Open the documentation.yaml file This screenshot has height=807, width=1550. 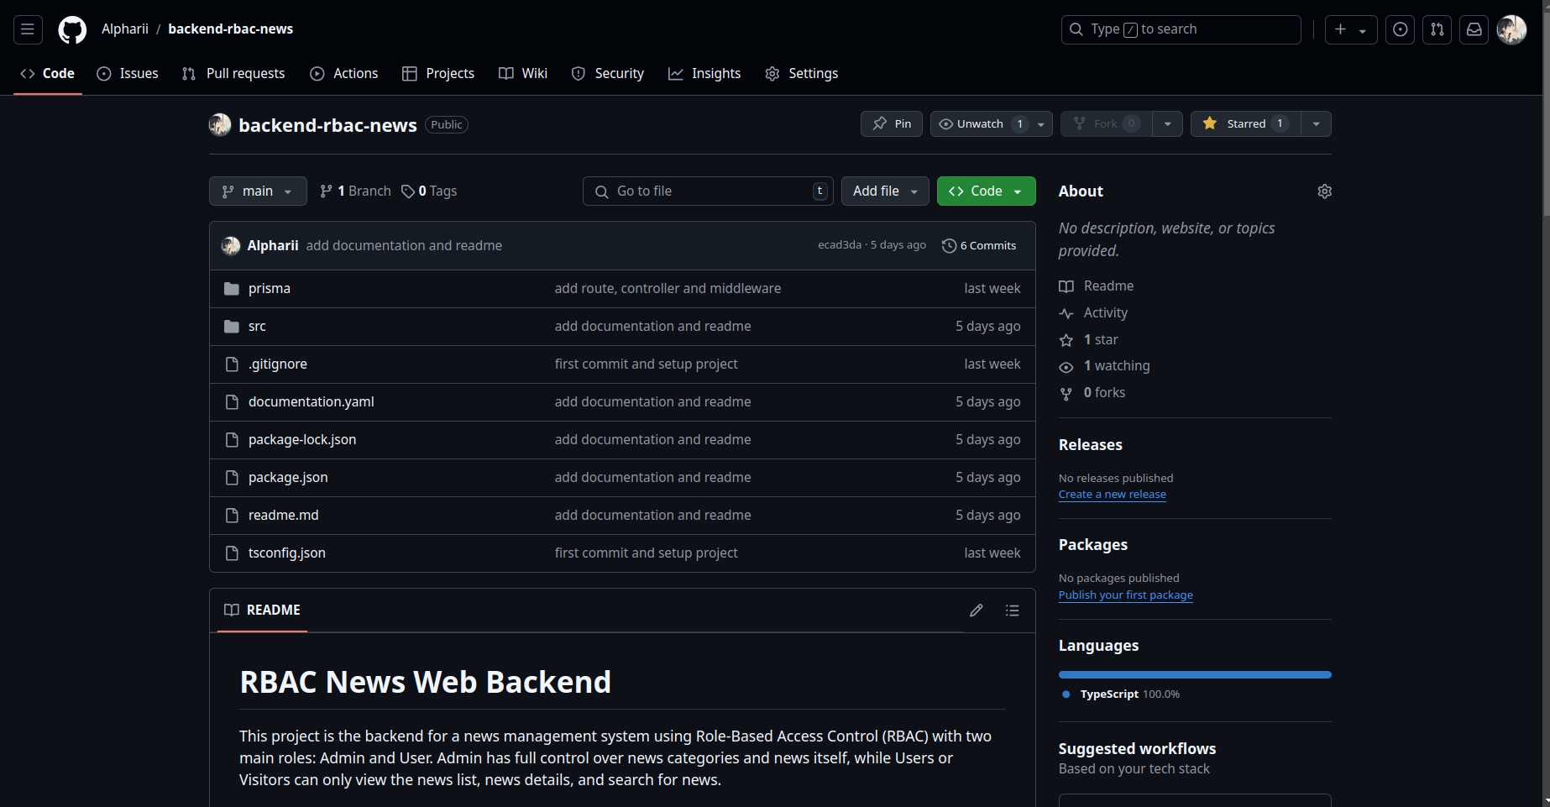pyautogui.click(x=312, y=402)
